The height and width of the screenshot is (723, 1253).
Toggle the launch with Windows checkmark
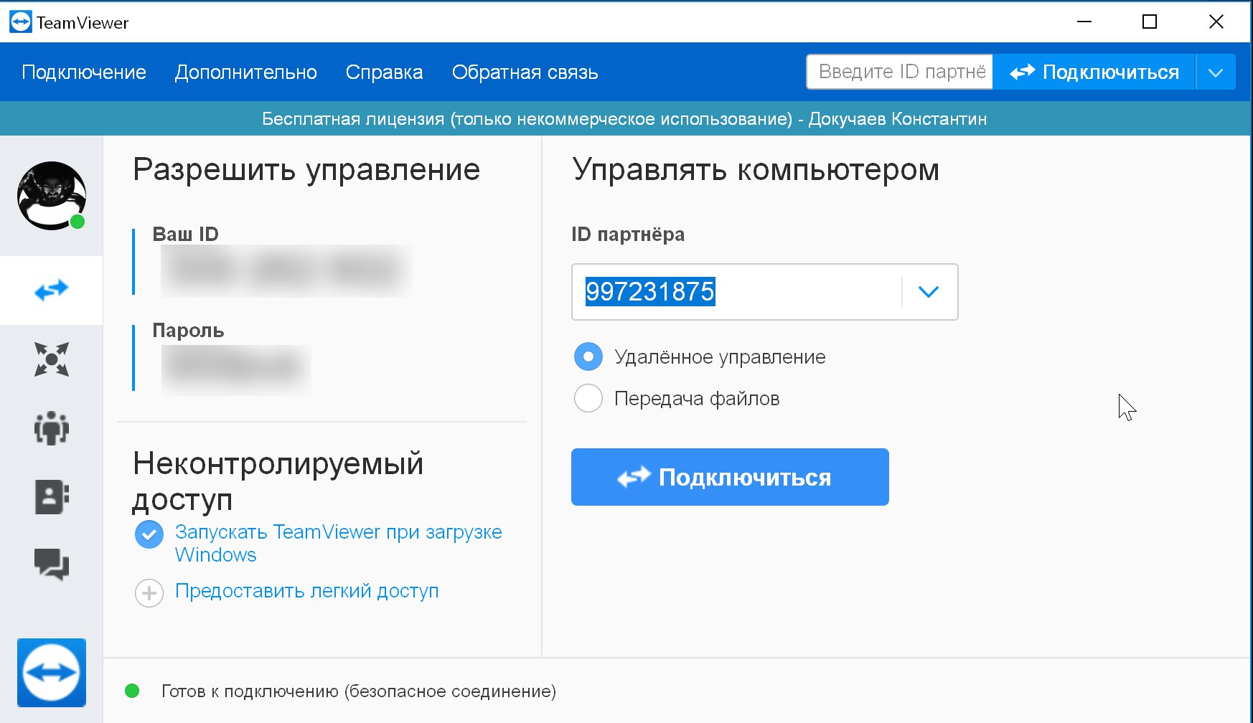(149, 534)
